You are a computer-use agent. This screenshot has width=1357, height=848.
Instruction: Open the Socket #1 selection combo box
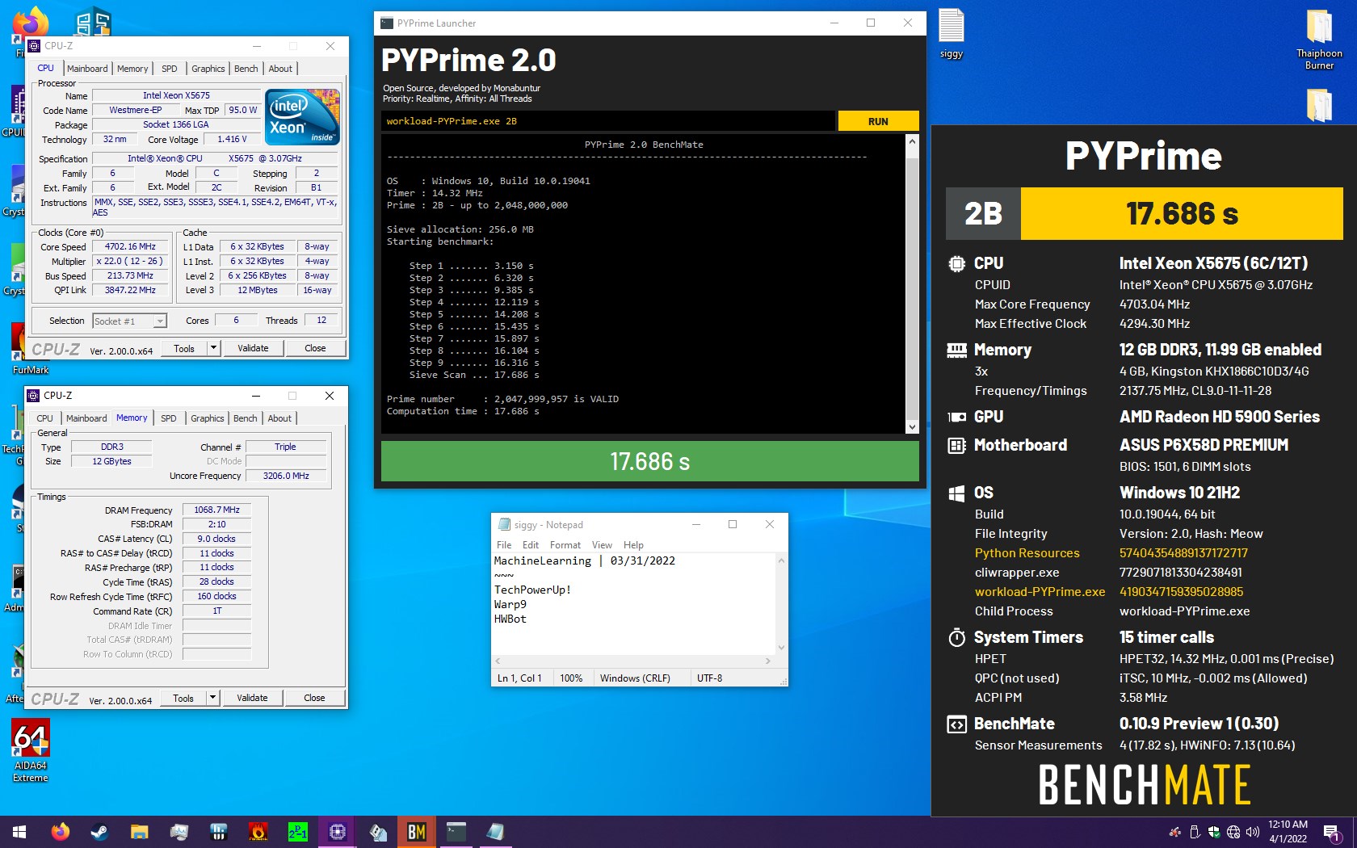[129, 321]
